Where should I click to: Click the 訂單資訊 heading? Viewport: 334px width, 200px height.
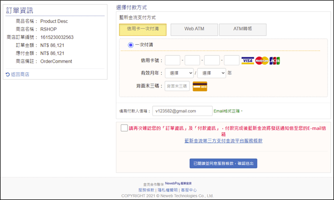click(19, 10)
